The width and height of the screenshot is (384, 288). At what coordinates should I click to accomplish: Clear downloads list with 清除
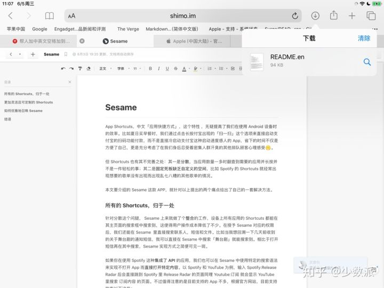click(364, 38)
